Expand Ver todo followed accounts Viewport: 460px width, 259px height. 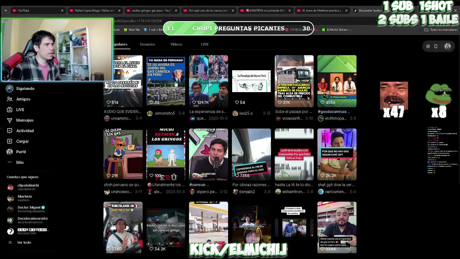[x=20, y=242]
